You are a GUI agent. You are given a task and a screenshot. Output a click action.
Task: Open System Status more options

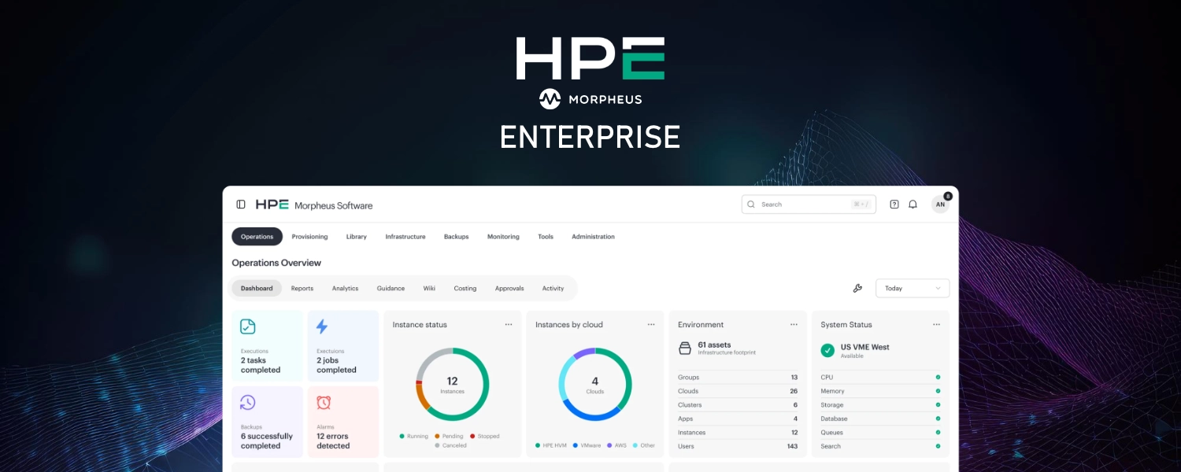click(936, 324)
